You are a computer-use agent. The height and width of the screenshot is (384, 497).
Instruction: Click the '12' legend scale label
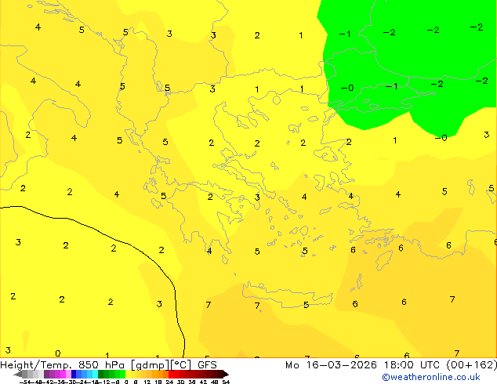147,382
